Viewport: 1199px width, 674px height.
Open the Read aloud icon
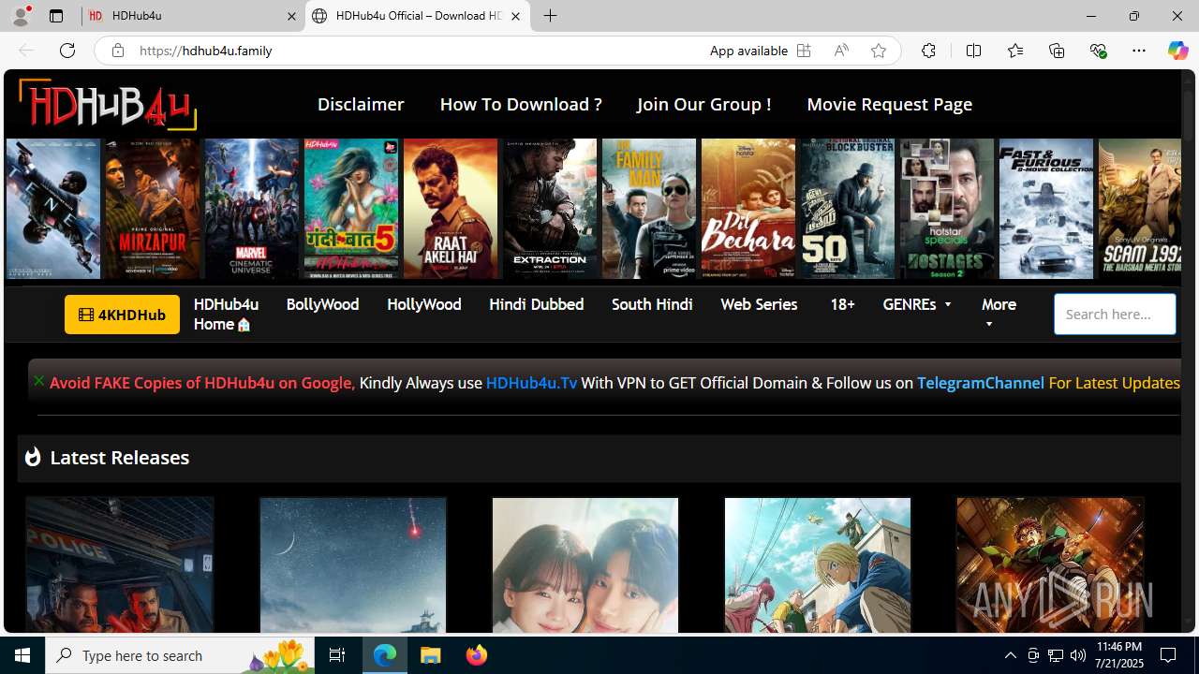[x=841, y=51]
